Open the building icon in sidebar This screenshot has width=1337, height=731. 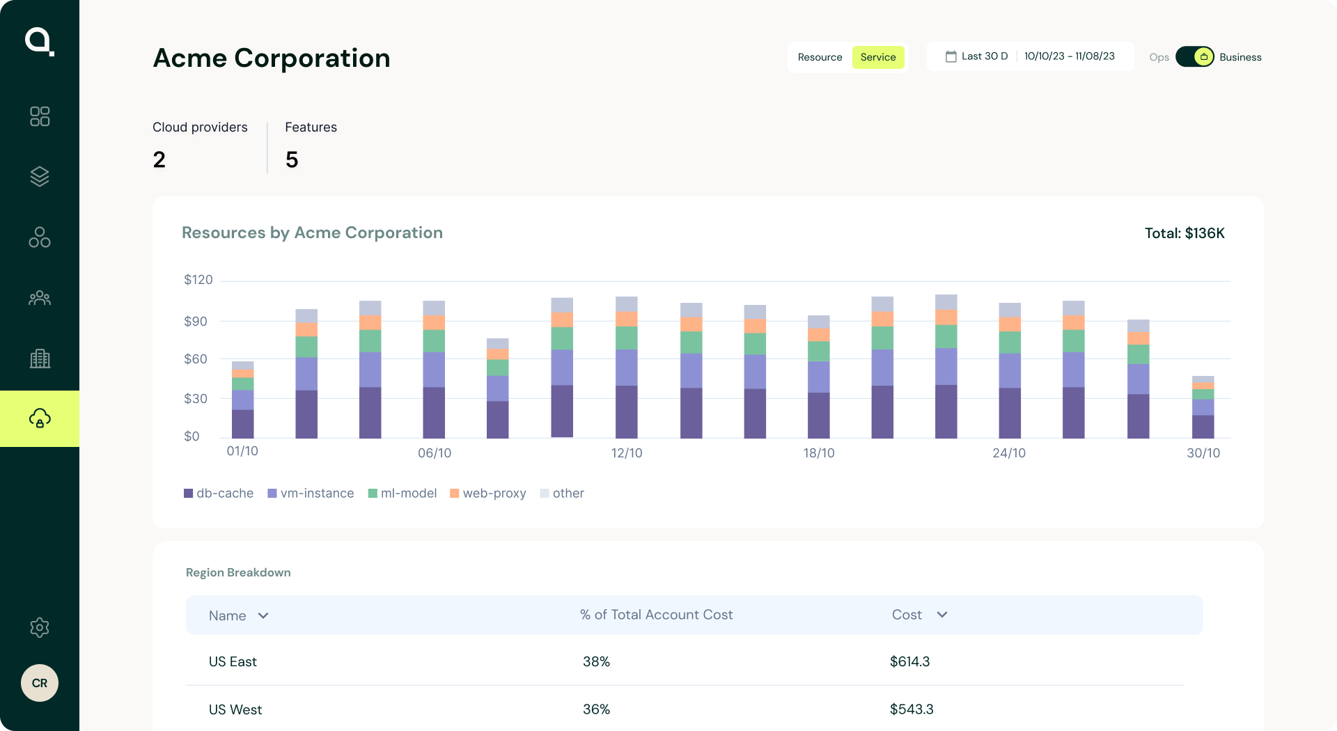pos(40,359)
